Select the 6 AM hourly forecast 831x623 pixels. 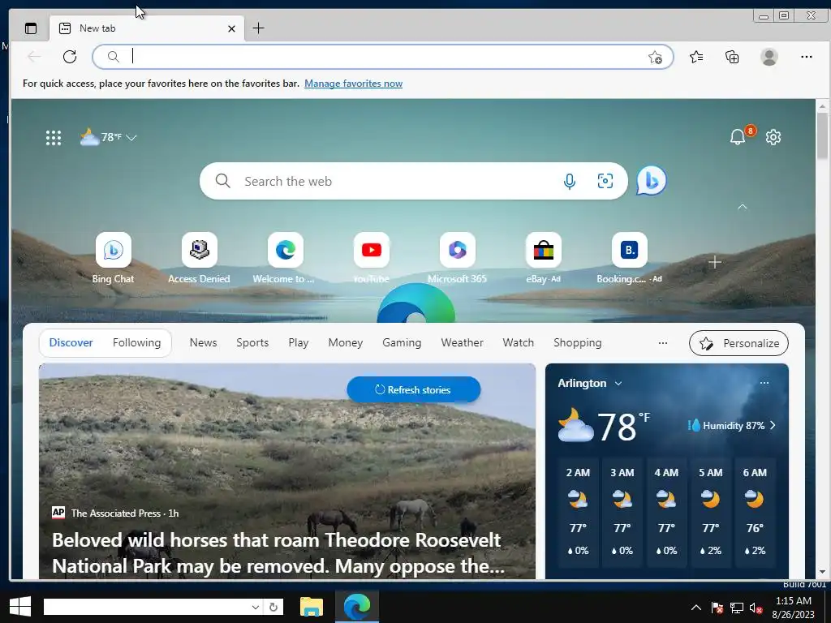755,513
